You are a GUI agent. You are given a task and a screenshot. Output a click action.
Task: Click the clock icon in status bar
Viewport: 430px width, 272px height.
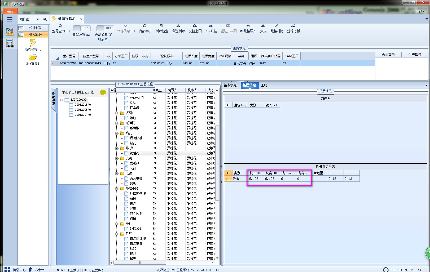tap(386, 270)
